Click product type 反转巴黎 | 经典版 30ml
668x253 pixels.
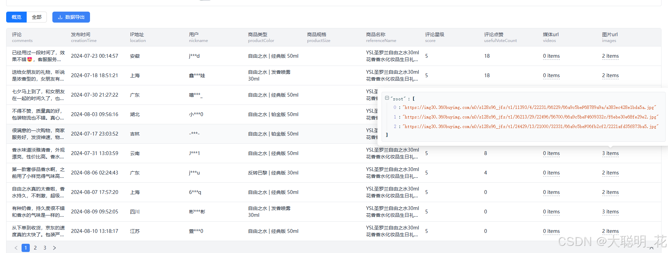(273, 173)
